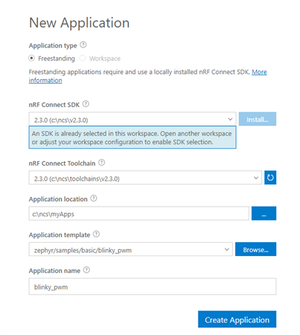Viewport: 300px width, 335px height.
Task: Select the Freestanding radio button
Action: 31,58
